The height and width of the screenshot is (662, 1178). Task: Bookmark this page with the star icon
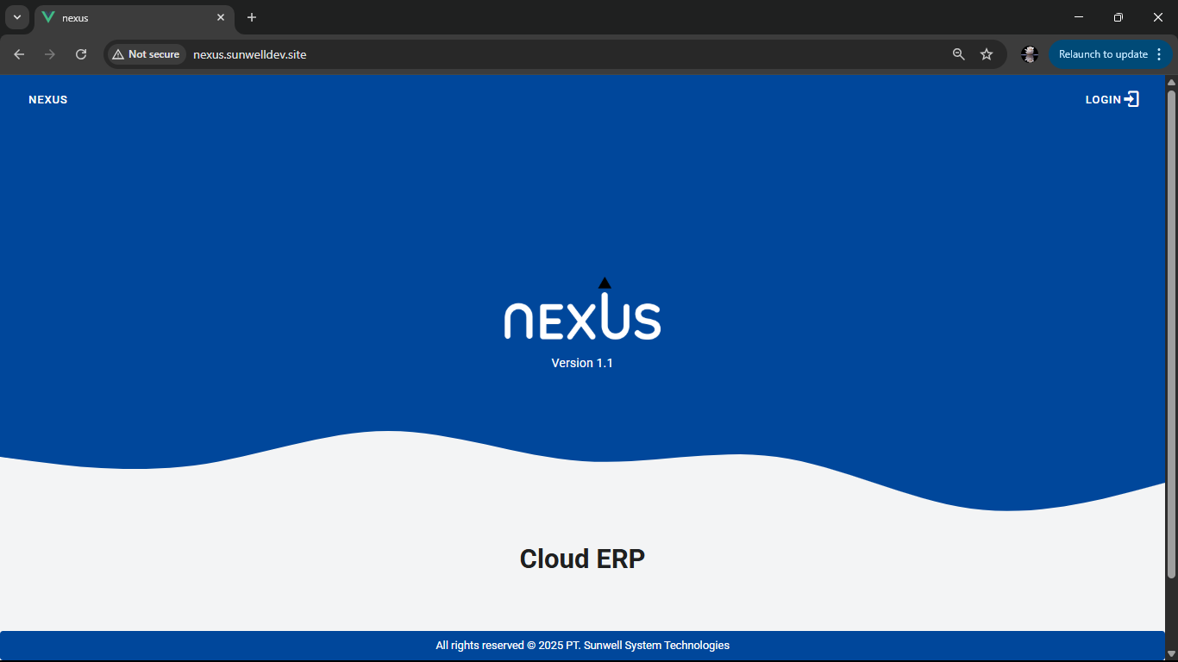pos(987,54)
